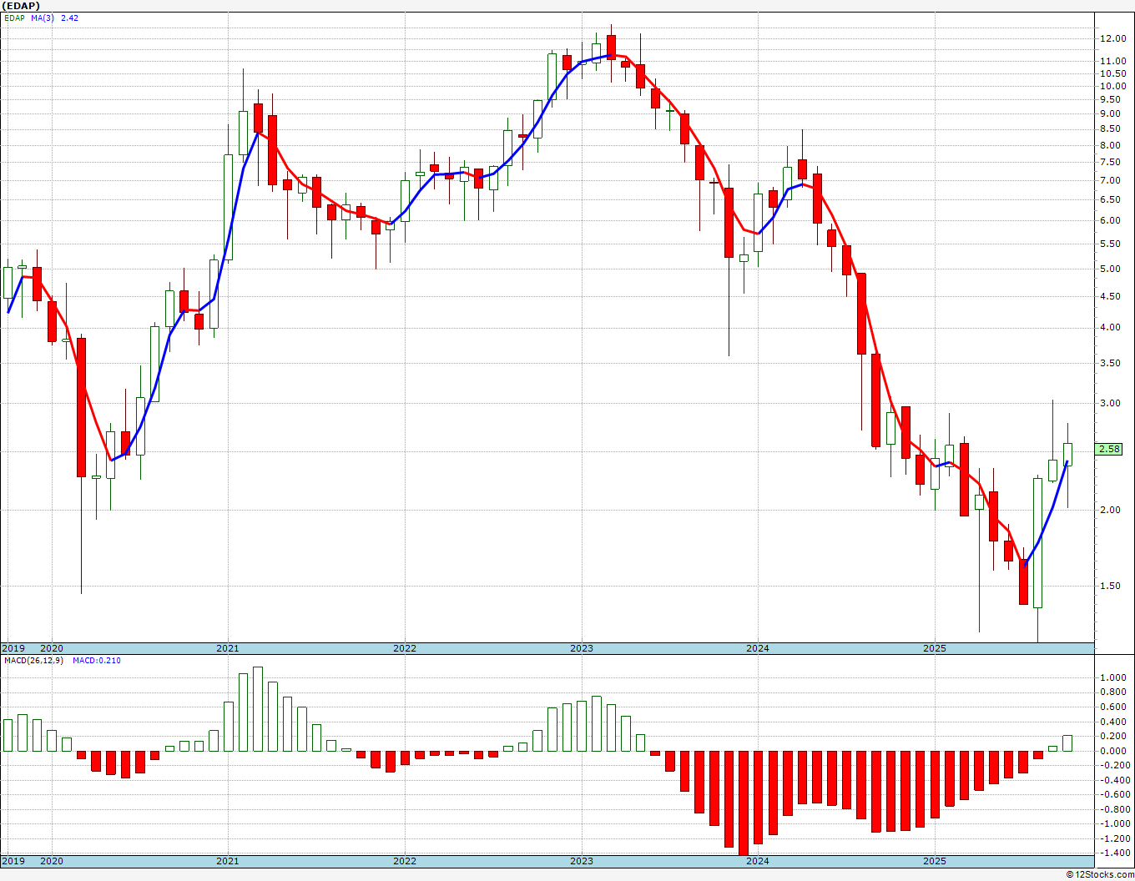Click 2025 on the price chart time axis

[x=934, y=648]
